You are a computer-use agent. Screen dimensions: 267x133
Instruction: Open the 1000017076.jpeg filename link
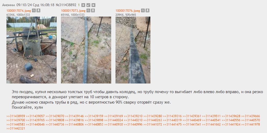128,11
